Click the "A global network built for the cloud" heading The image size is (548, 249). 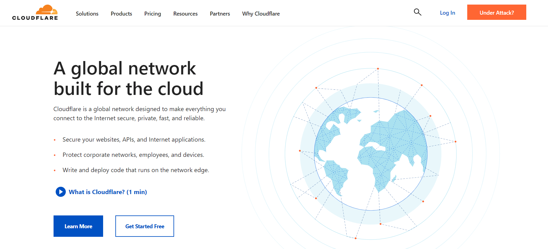coord(129,78)
